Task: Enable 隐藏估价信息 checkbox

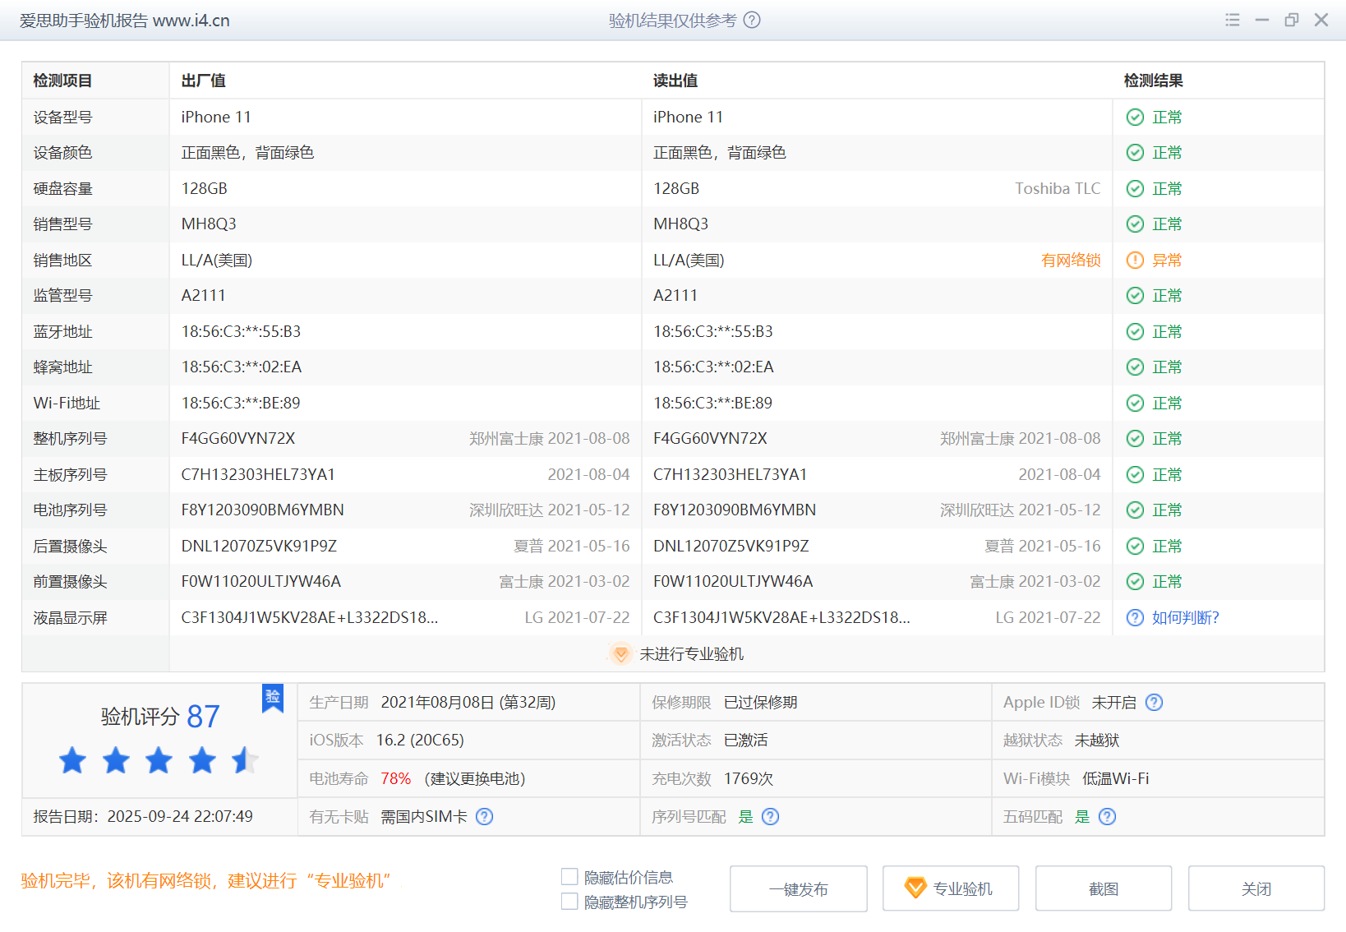Action: coord(569,877)
